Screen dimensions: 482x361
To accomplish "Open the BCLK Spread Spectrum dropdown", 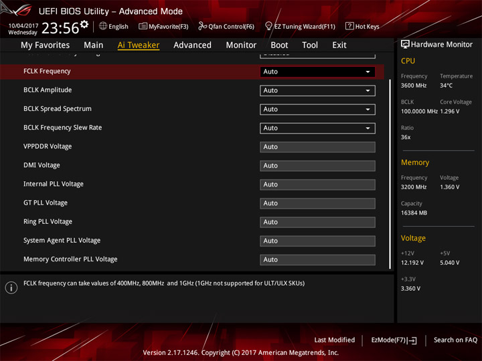I will pos(317,109).
